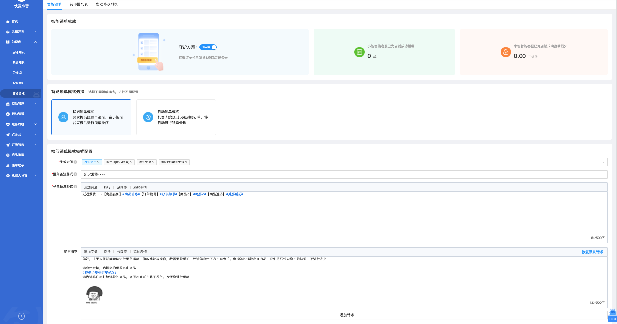Open the TEST robot assistant icon
Viewport: 617px width, 324px height.
coord(612,315)
